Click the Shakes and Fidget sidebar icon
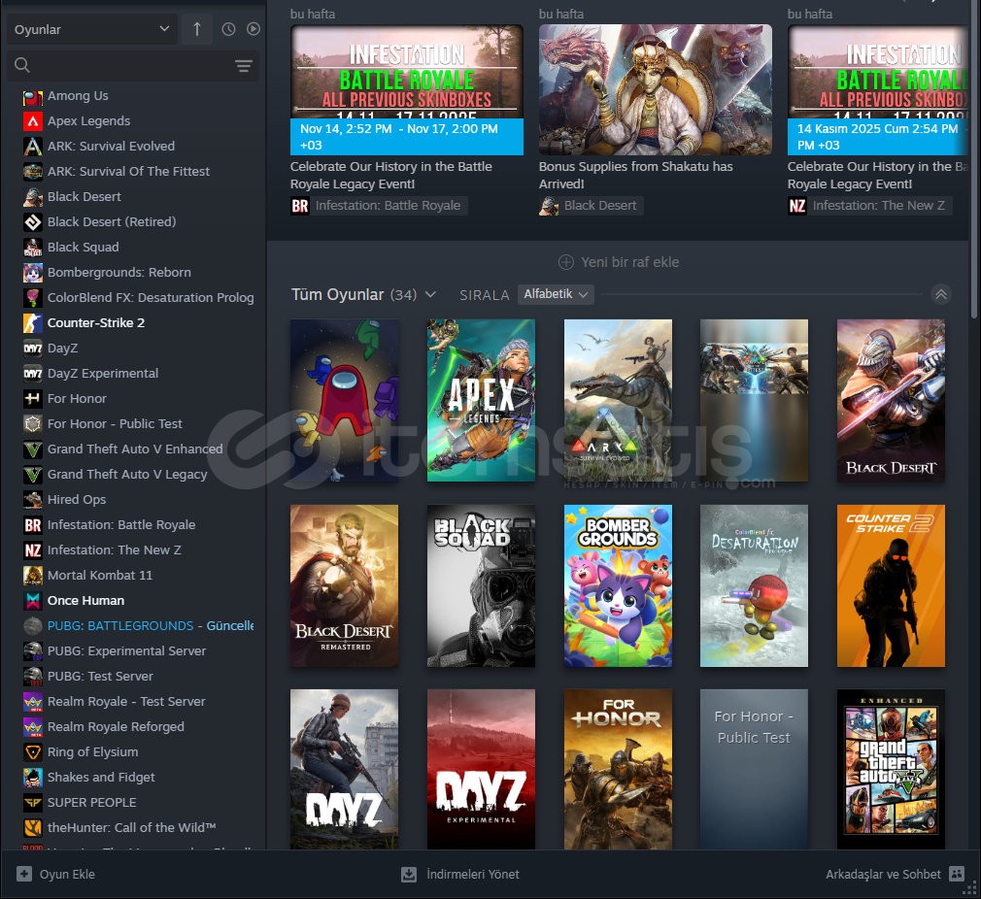This screenshot has height=899, width=981. coord(32,778)
